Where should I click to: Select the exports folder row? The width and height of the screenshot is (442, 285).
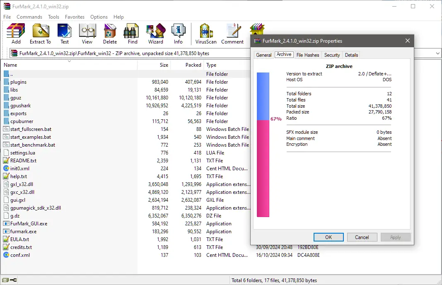[x=126, y=114]
